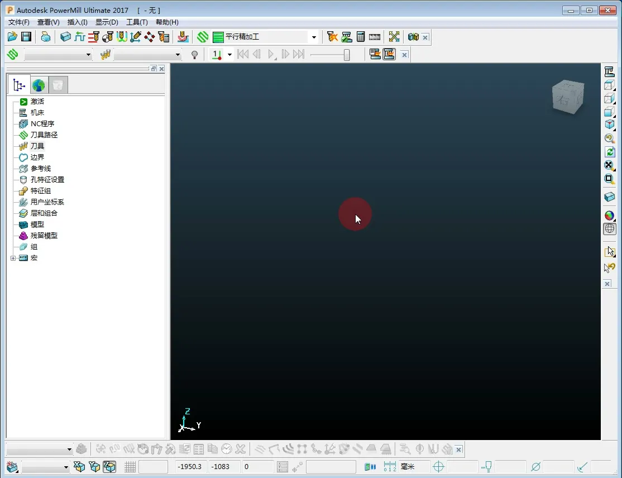Click the ISO view cube icon in the right toolbar
The width and height of the screenshot is (622, 478).
tap(610, 125)
